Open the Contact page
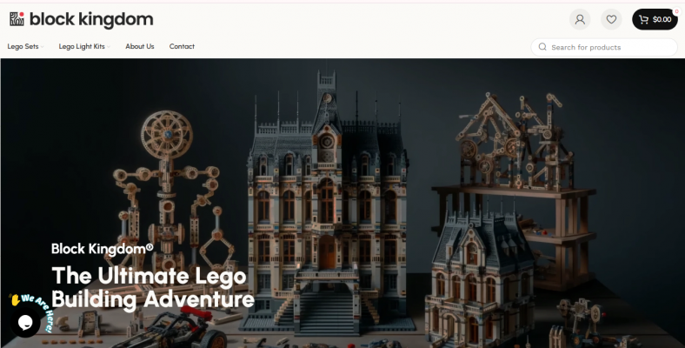Screen dimensions: 685x348 (x=182, y=46)
